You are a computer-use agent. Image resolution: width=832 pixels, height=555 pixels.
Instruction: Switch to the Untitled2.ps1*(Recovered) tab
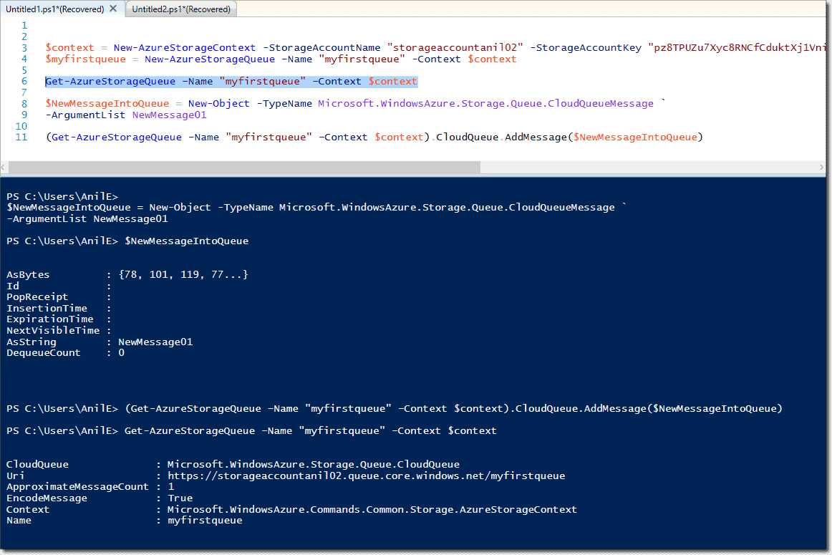click(x=180, y=9)
